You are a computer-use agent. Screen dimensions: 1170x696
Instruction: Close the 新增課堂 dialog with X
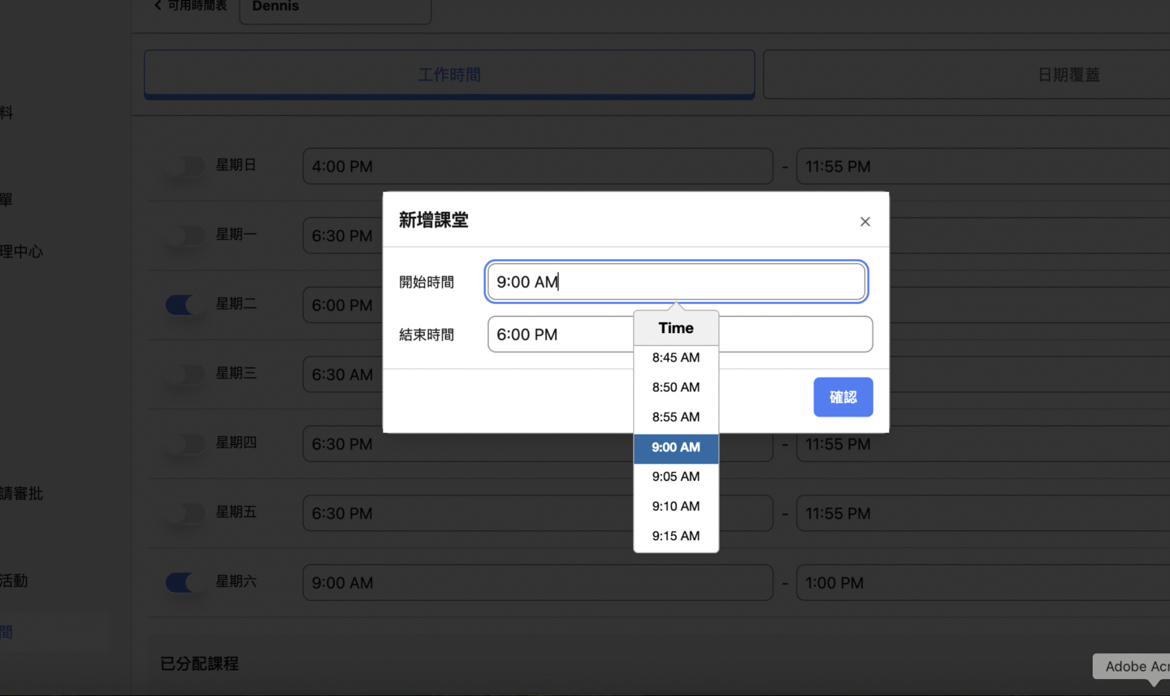pyautogui.click(x=864, y=222)
